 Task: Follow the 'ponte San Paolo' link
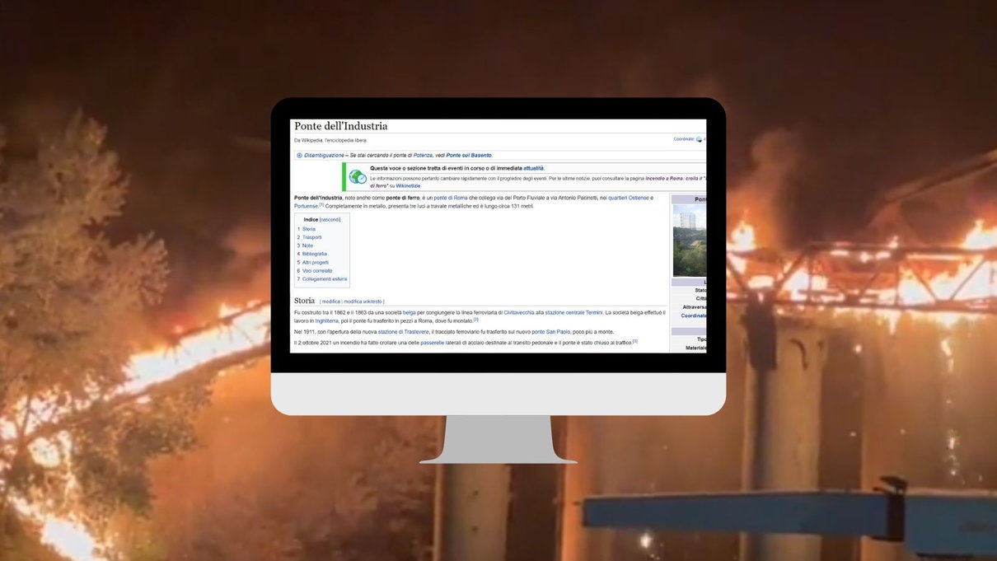(550, 332)
